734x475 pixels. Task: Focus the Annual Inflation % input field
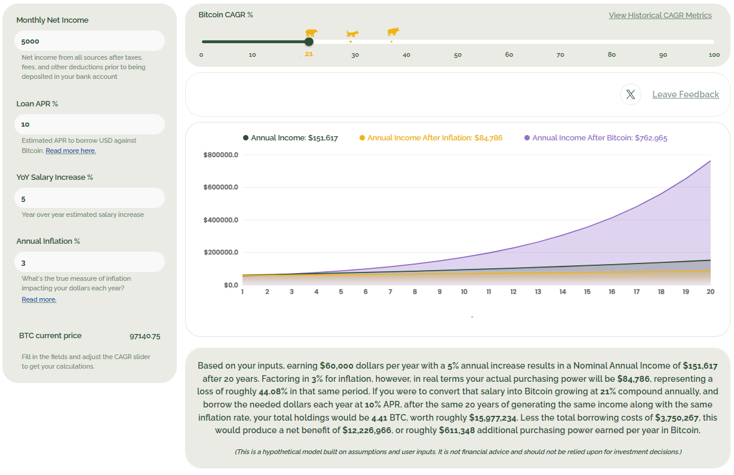coord(90,262)
